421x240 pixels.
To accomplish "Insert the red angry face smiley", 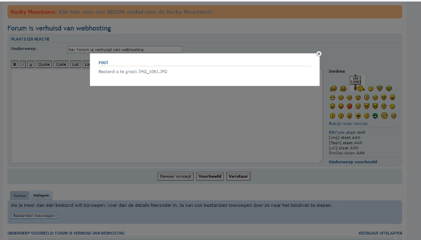I will point(349,106).
